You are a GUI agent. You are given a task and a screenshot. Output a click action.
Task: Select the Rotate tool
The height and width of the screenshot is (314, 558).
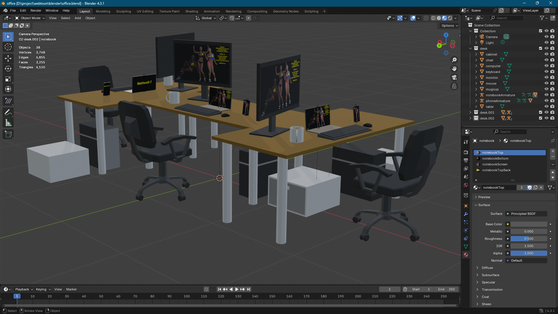pos(8,69)
